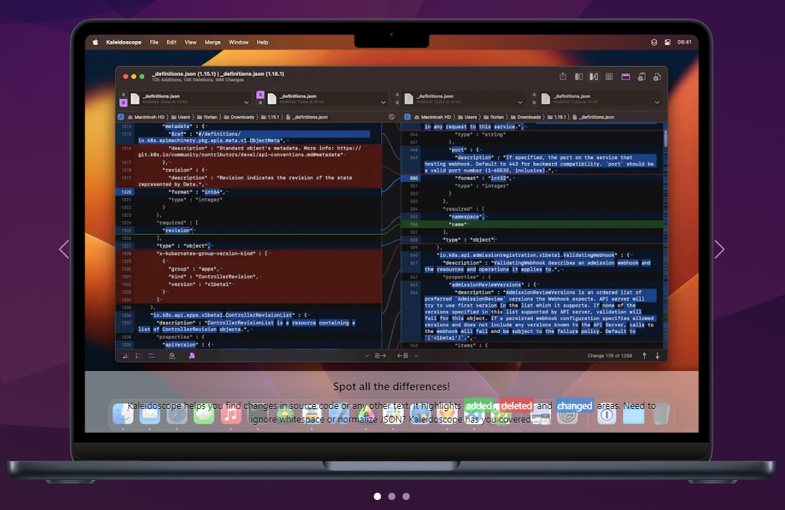Click copy-to-right merge arrow icon

click(x=381, y=355)
